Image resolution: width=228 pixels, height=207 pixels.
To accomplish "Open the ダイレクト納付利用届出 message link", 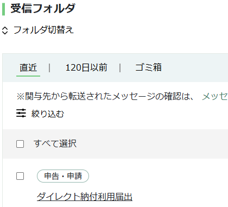I will point(85,197).
